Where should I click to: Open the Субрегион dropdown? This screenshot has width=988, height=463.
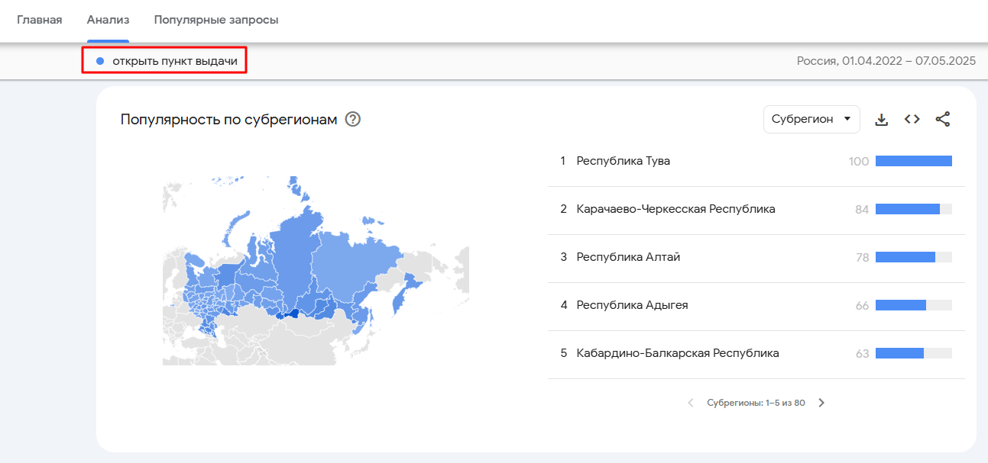pos(811,119)
